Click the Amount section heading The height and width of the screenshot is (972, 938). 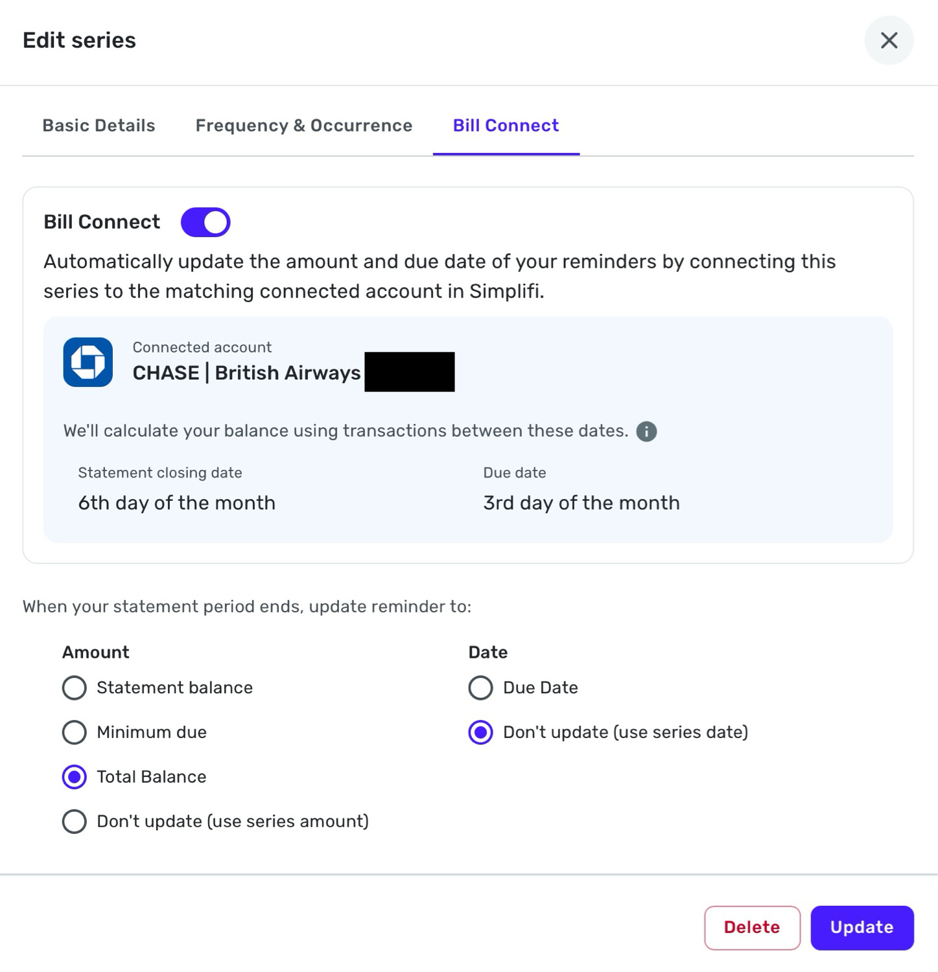click(96, 653)
